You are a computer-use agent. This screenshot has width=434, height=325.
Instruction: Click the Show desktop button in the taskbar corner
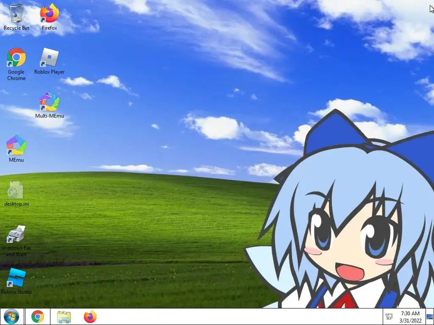(x=430, y=317)
